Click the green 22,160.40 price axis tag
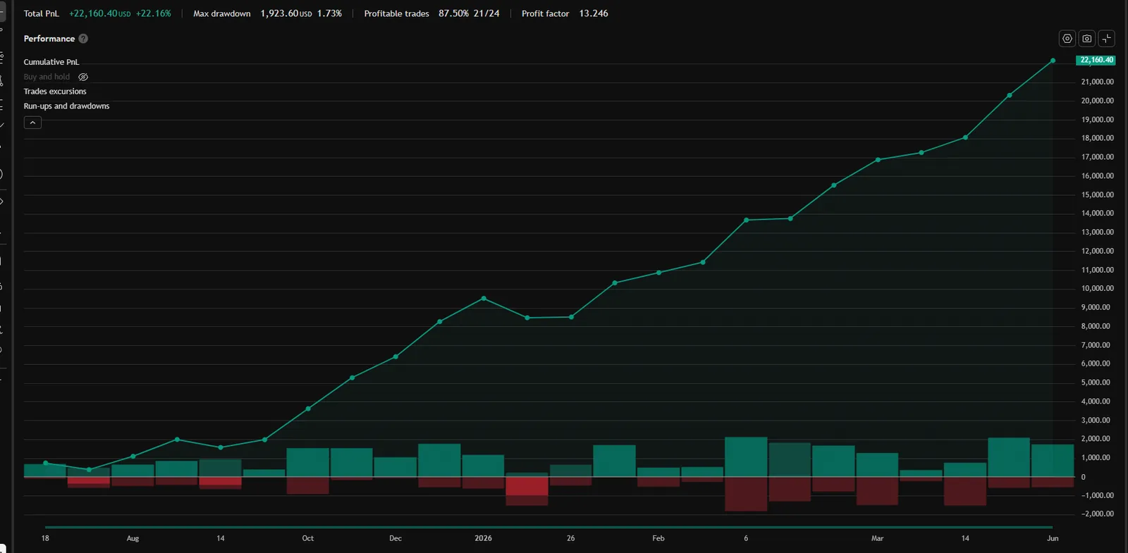The image size is (1128, 553). coord(1096,60)
